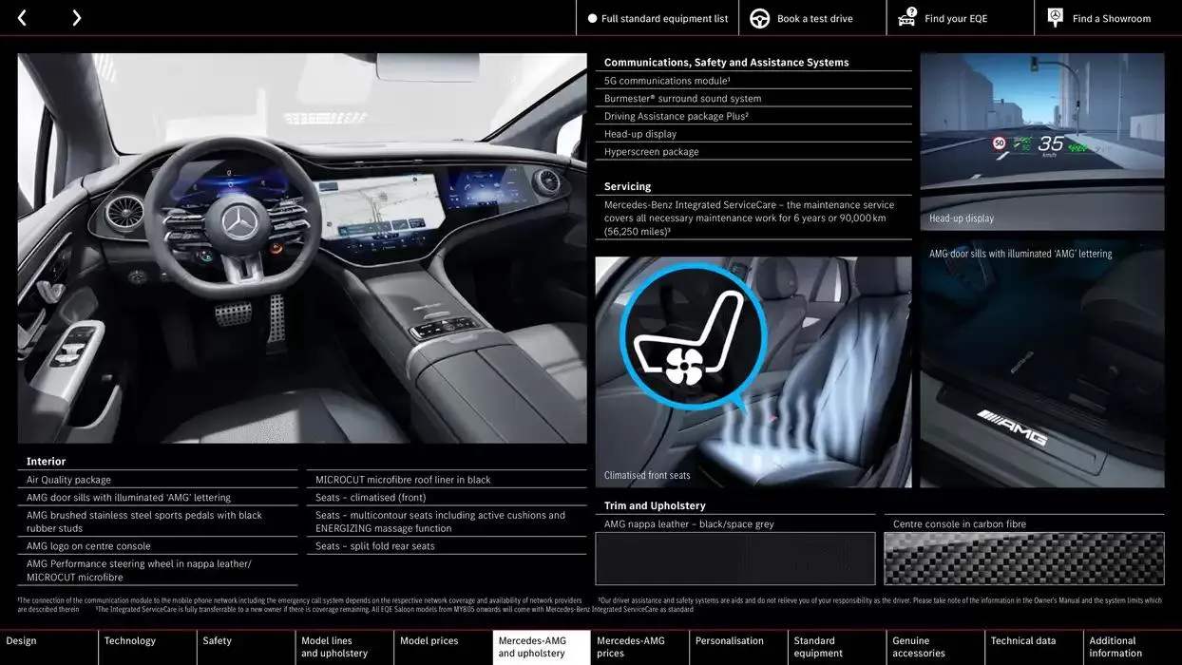Image resolution: width=1182 pixels, height=665 pixels.
Task: Click the AMG door sills image
Action: tap(1042, 362)
